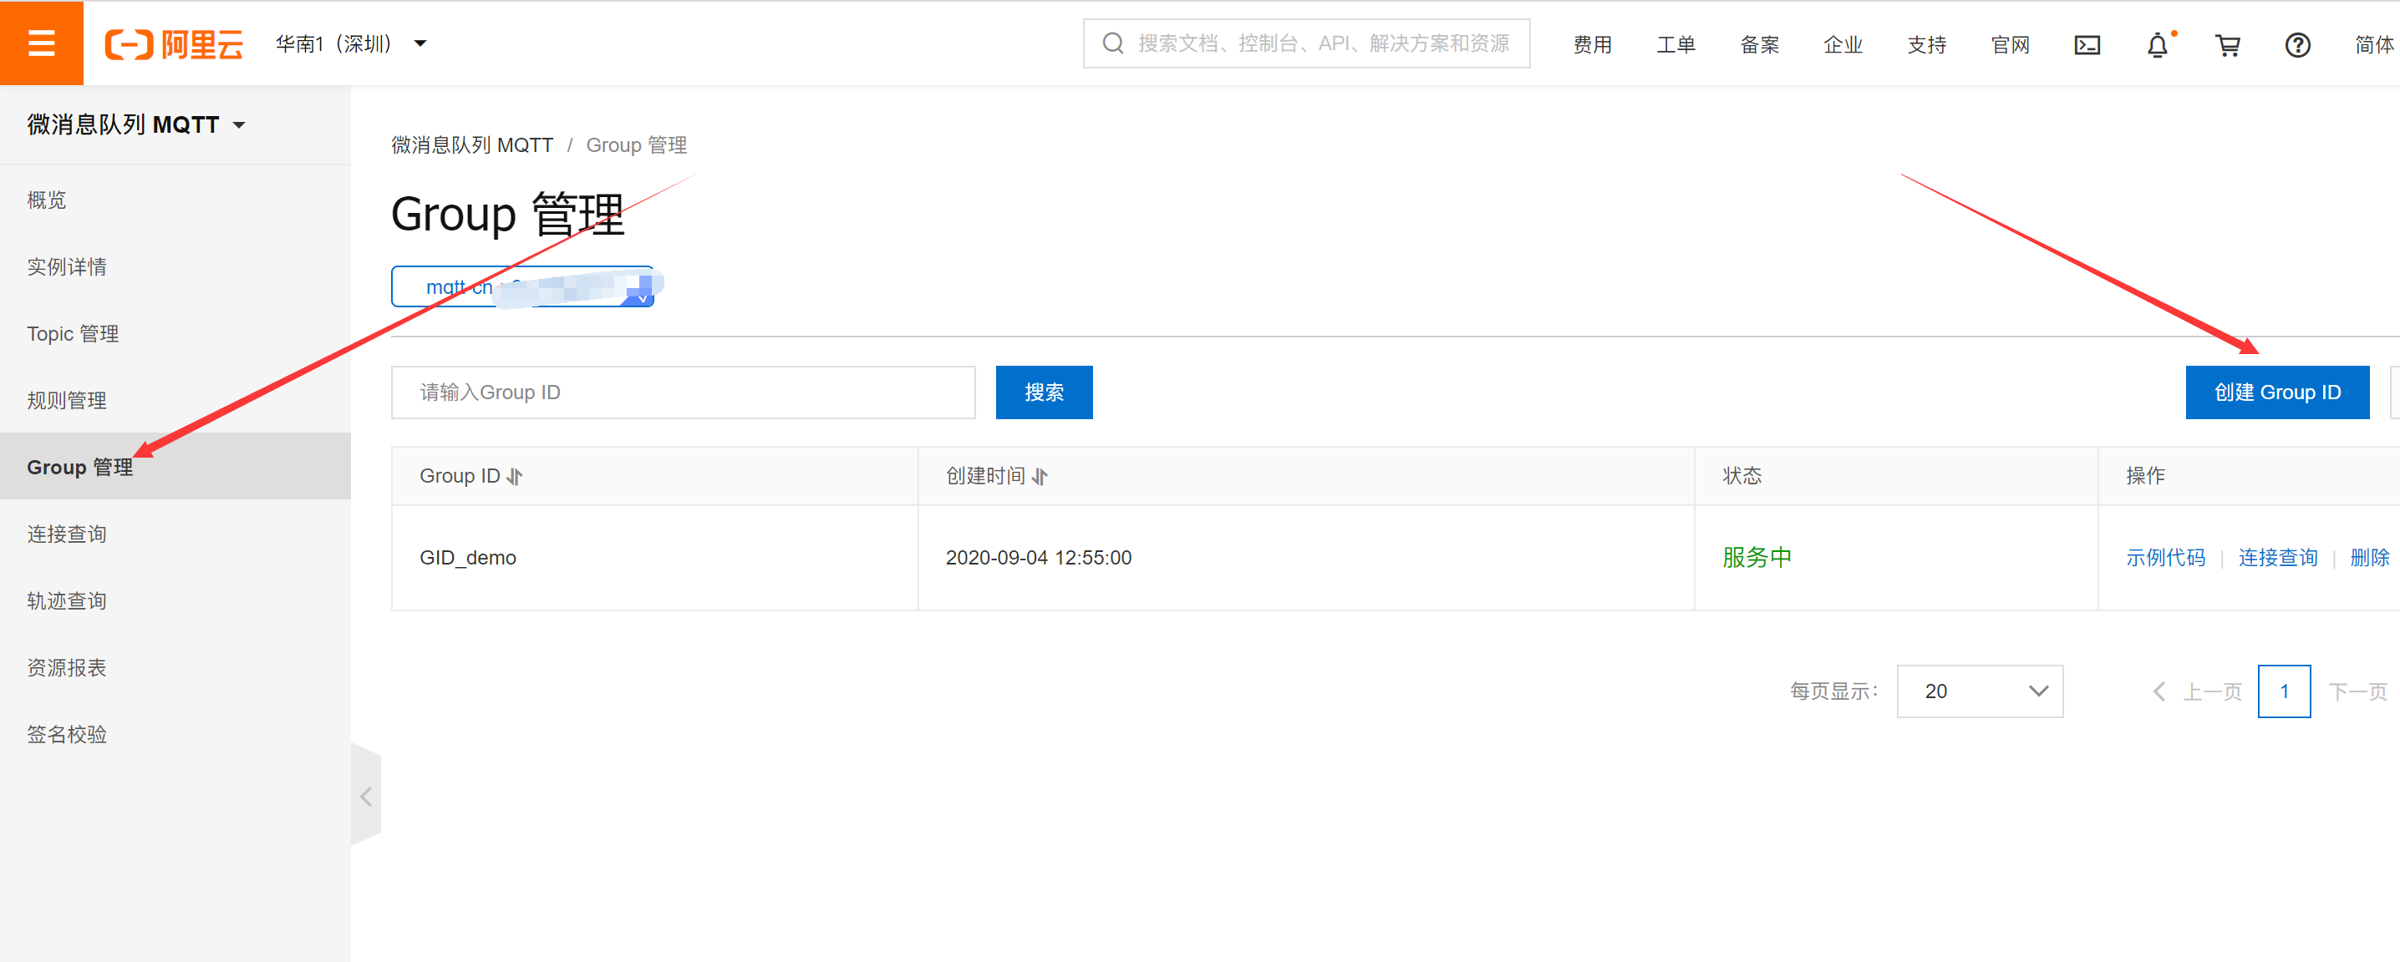Open the shopping cart icon
The width and height of the screenshot is (2400, 962).
(2228, 45)
